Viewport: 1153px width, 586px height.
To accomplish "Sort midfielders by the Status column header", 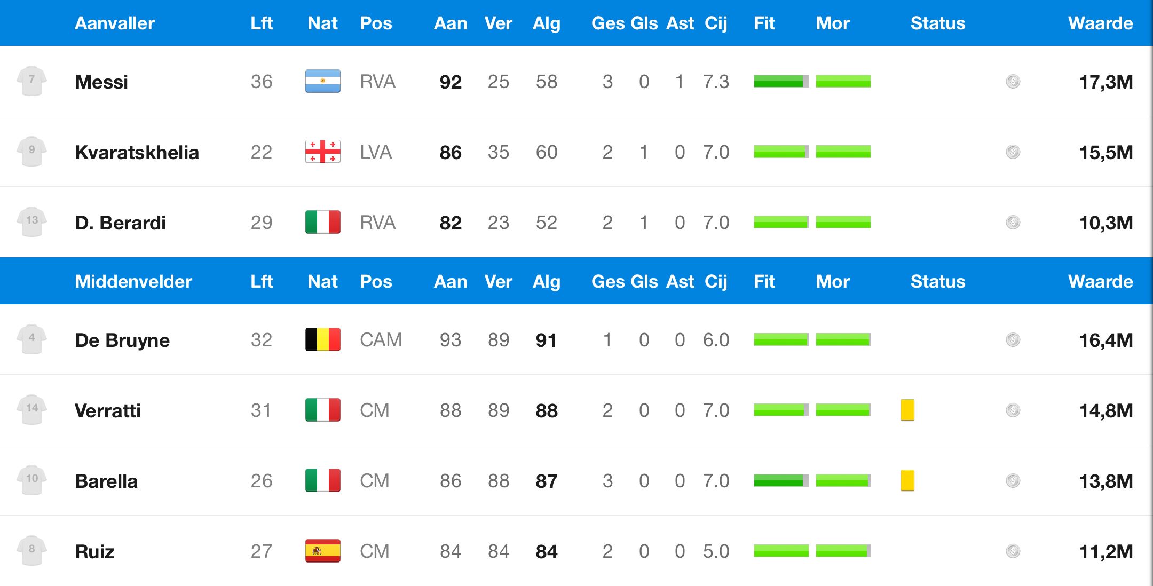I will click(x=937, y=282).
